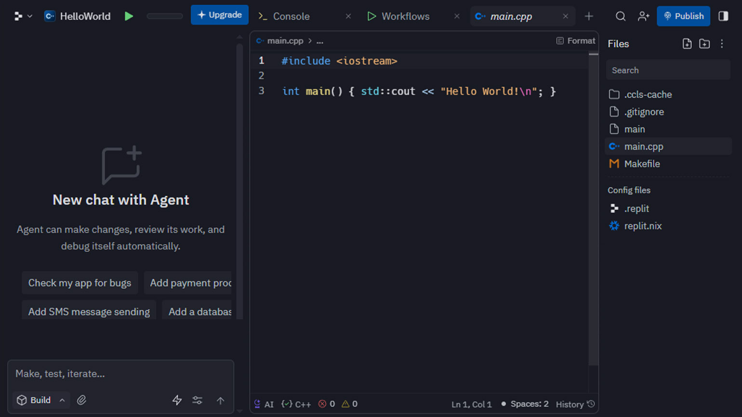742x417 pixels.
Task: Change Spaces: 2 indentation setting
Action: pyautogui.click(x=529, y=404)
